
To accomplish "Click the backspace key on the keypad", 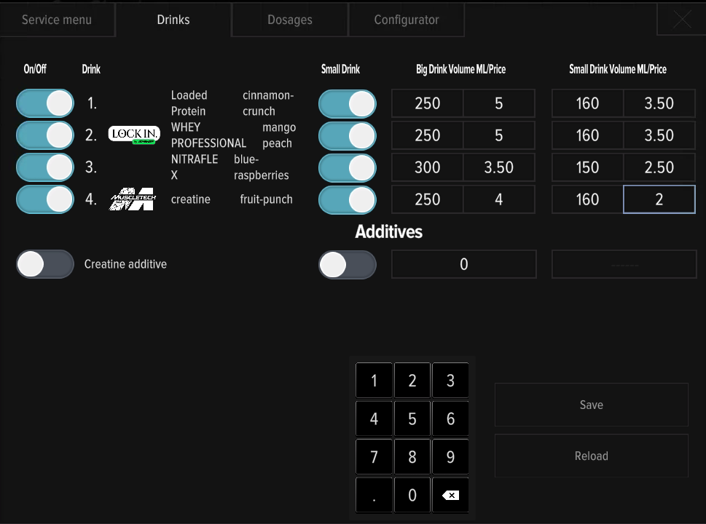I will point(450,495).
